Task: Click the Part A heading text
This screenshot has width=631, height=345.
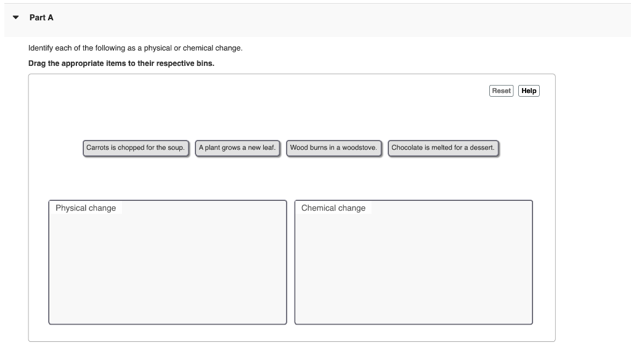Action: coord(41,18)
